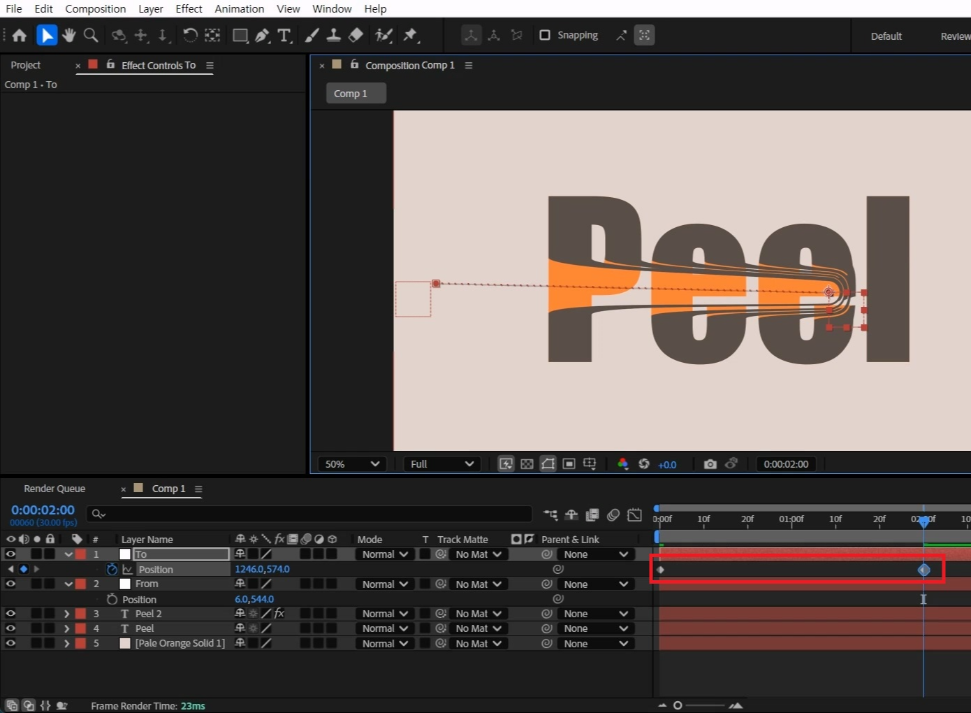Select the Pen tool
Viewport: 971px width, 713px height.
pyautogui.click(x=263, y=35)
